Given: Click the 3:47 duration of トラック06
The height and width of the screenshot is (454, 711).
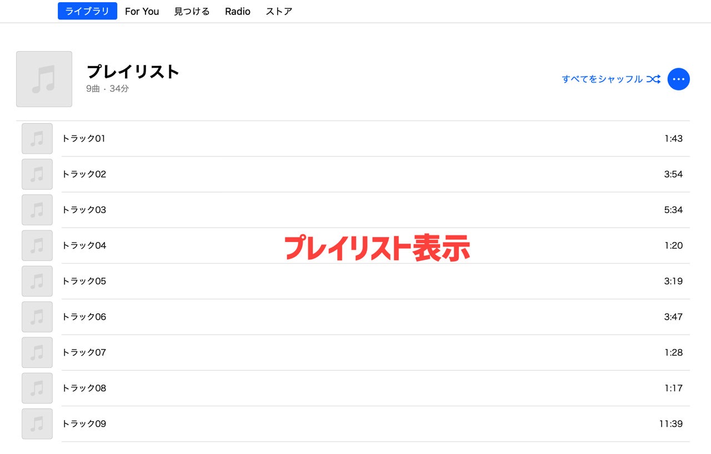Looking at the screenshot, I should point(673,317).
